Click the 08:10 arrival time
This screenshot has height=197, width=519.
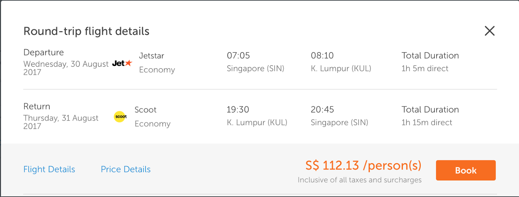click(322, 55)
